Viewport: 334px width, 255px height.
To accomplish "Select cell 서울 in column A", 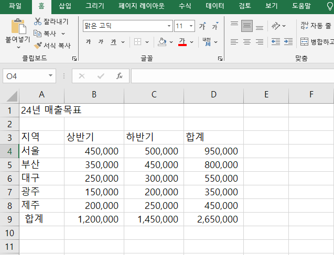I will (x=42, y=151).
